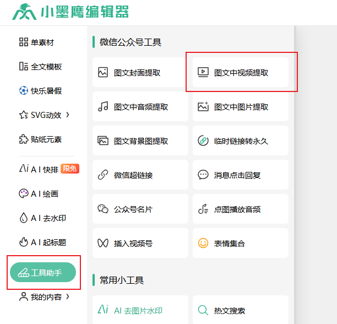Viewport: 337px width, 324px height.
Task: Click the 临时链接转永久 green link icon
Action: [x=203, y=141]
